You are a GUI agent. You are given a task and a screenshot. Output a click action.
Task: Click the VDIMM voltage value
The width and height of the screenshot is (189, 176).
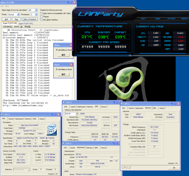180,41
